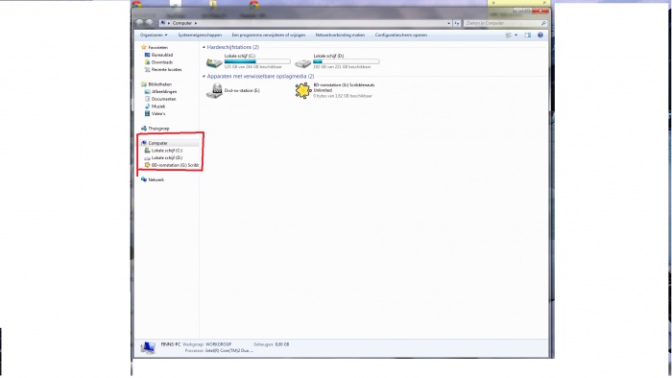The height and width of the screenshot is (378, 672).
Task: Click 'Netwerkverbinding maken' in toolbar
Action: pyautogui.click(x=340, y=35)
